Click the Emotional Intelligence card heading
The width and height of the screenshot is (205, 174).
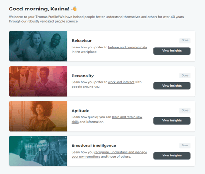(x=94, y=145)
